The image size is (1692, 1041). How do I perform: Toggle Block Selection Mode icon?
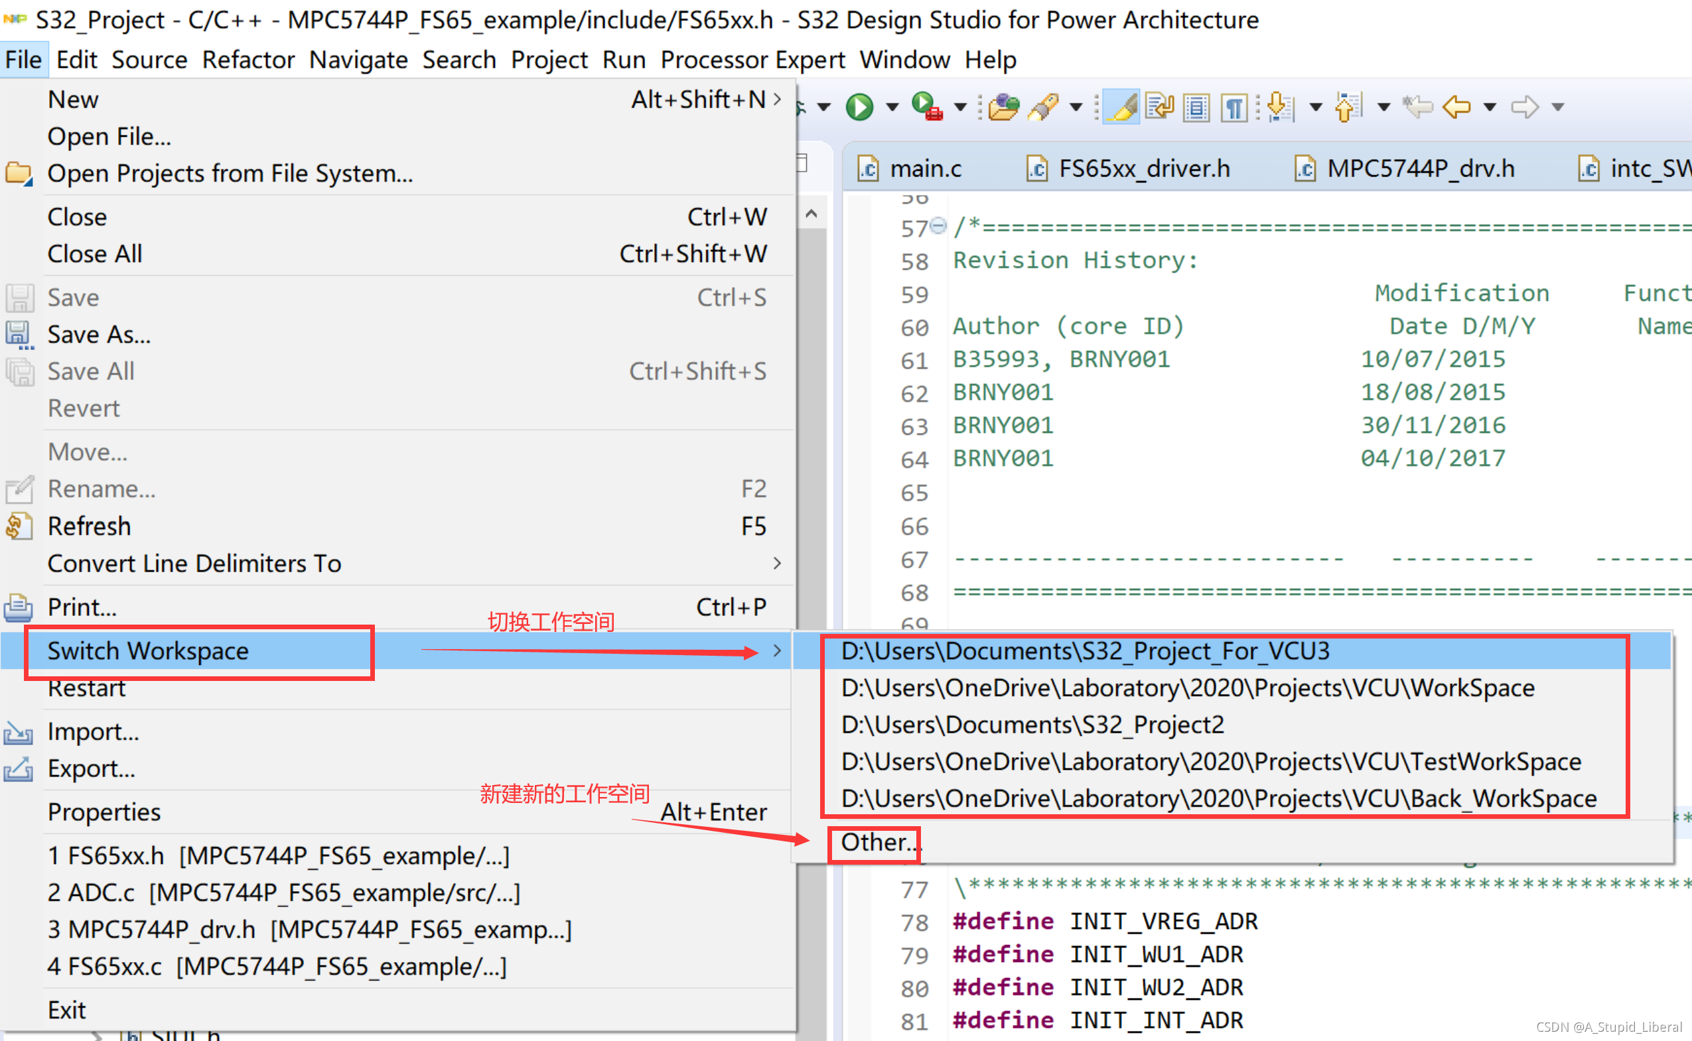pos(1196,107)
